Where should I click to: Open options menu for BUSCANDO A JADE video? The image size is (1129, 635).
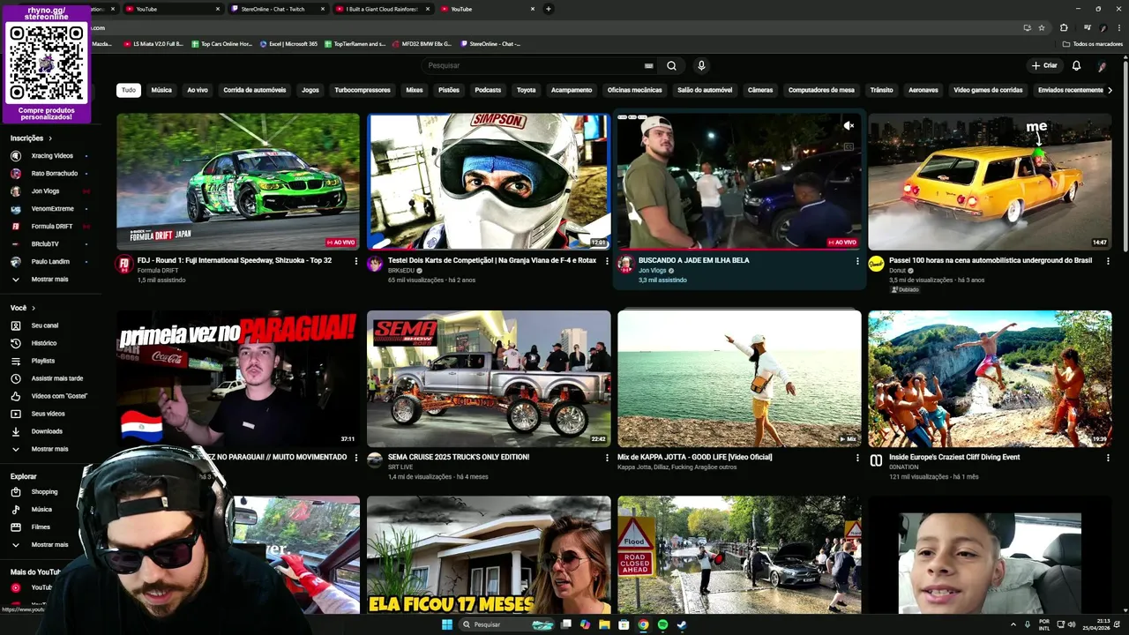click(857, 261)
